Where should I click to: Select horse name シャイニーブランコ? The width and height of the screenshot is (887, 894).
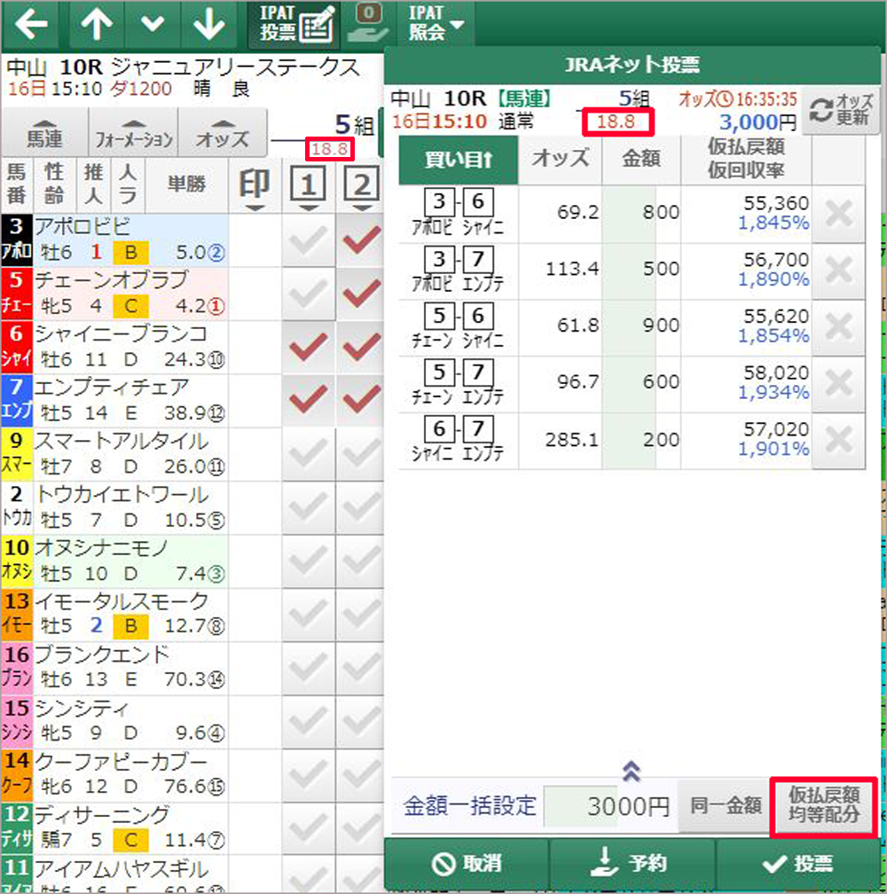coord(121,333)
